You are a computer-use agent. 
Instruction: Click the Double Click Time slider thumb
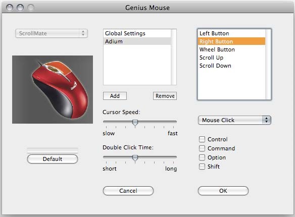pos(135,158)
